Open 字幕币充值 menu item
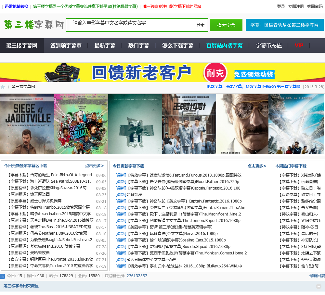325x295 pixels. [x=269, y=45]
